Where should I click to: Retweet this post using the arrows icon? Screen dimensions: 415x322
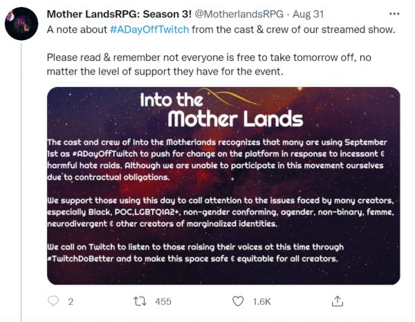coord(138,301)
